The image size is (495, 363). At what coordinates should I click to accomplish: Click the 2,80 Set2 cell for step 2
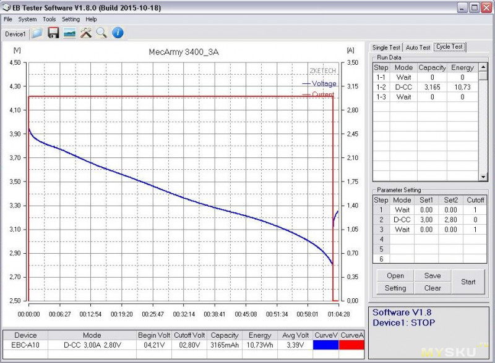[450, 220]
